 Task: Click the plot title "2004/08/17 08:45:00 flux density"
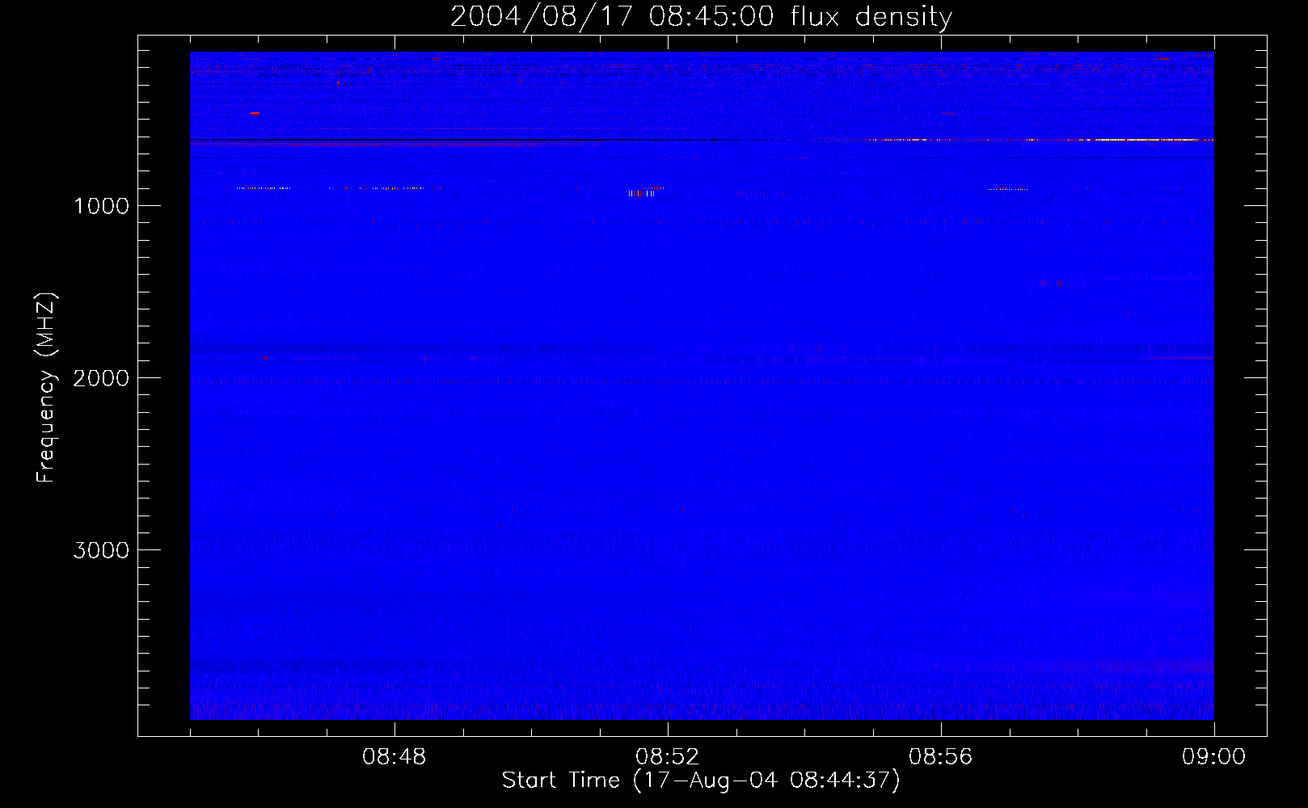(x=701, y=17)
